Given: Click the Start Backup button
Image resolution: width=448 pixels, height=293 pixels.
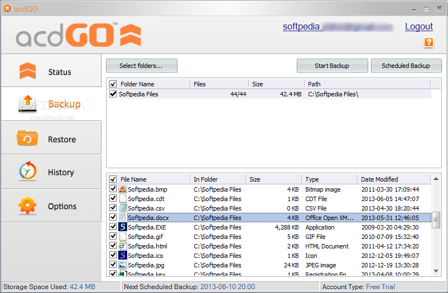Looking at the screenshot, I should pyautogui.click(x=333, y=66).
